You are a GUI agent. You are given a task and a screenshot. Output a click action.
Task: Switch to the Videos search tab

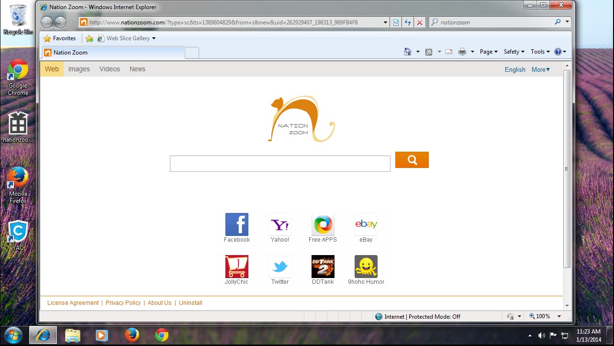click(x=110, y=69)
